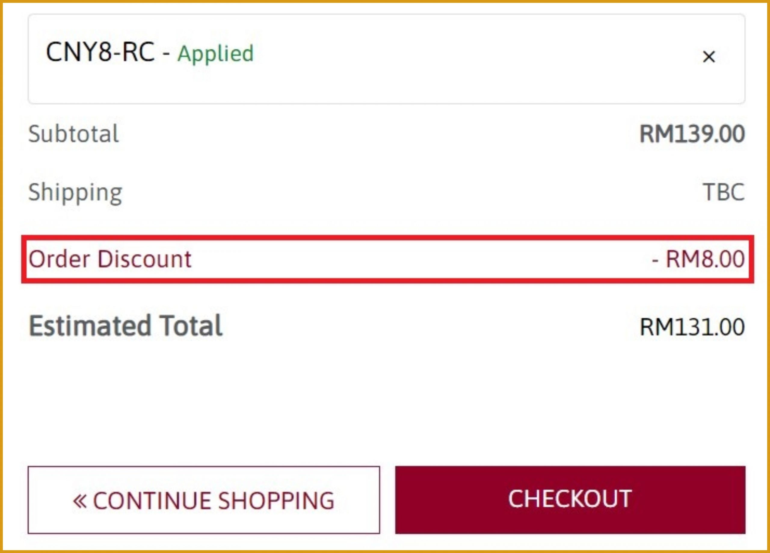Click the RM131.00 estimated total amount
Screen dimensions: 770x553
[x=692, y=327]
